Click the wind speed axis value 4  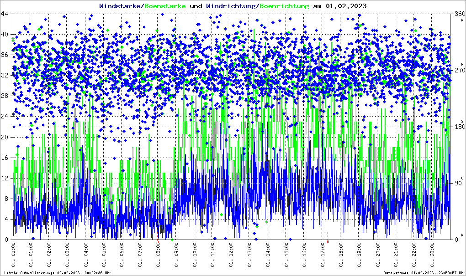(x=6, y=219)
